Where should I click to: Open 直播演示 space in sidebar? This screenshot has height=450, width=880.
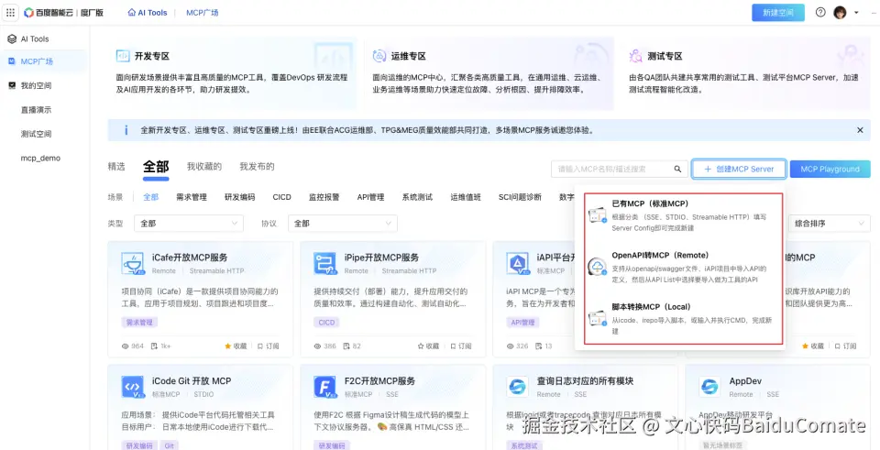tap(36, 110)
